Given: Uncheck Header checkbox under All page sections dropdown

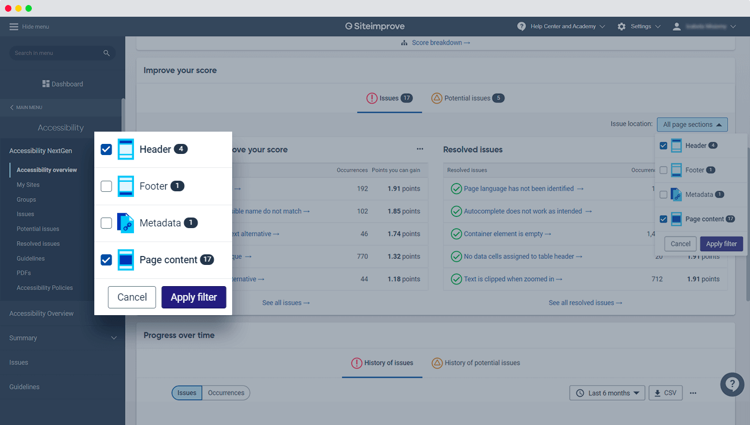Looking at the screenshot, I should point(664,146).
